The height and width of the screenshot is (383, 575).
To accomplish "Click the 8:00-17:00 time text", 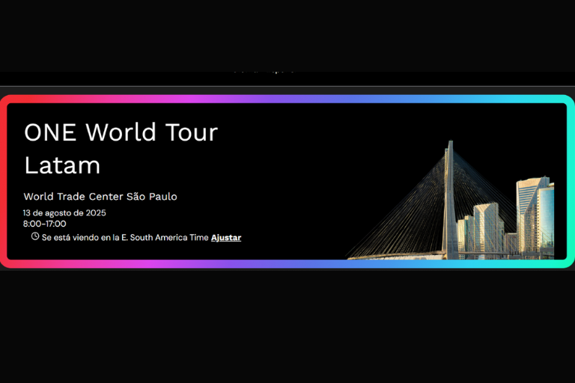I will (x=45, y=224).
